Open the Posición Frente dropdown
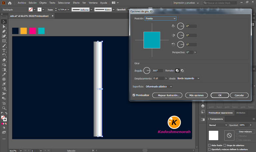256x152 pixels. pos(160,18)
